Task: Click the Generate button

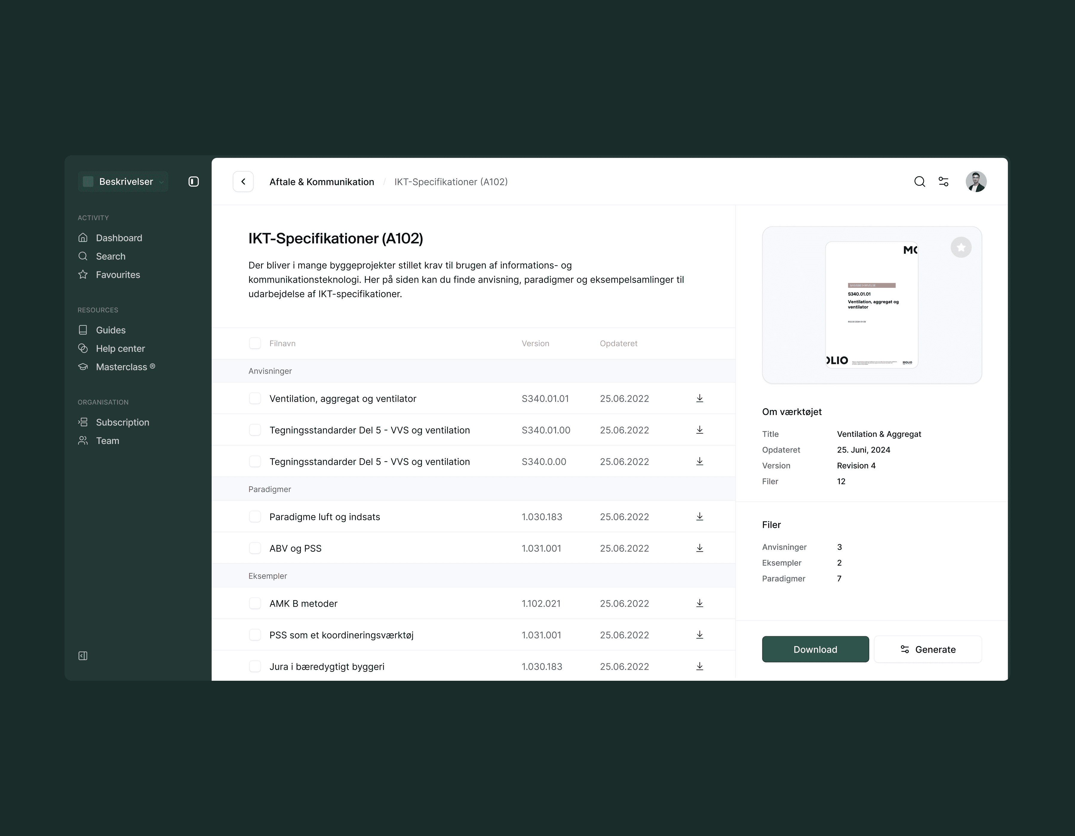Action: pos(927,649)
